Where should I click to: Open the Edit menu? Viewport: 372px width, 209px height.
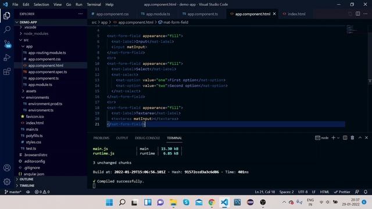26,5
